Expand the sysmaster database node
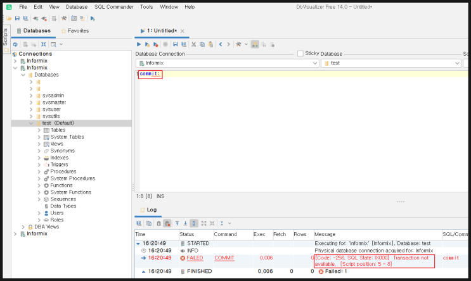 31,103
